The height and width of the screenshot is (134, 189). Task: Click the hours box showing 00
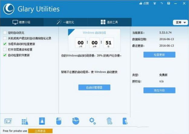pos(80,43)
